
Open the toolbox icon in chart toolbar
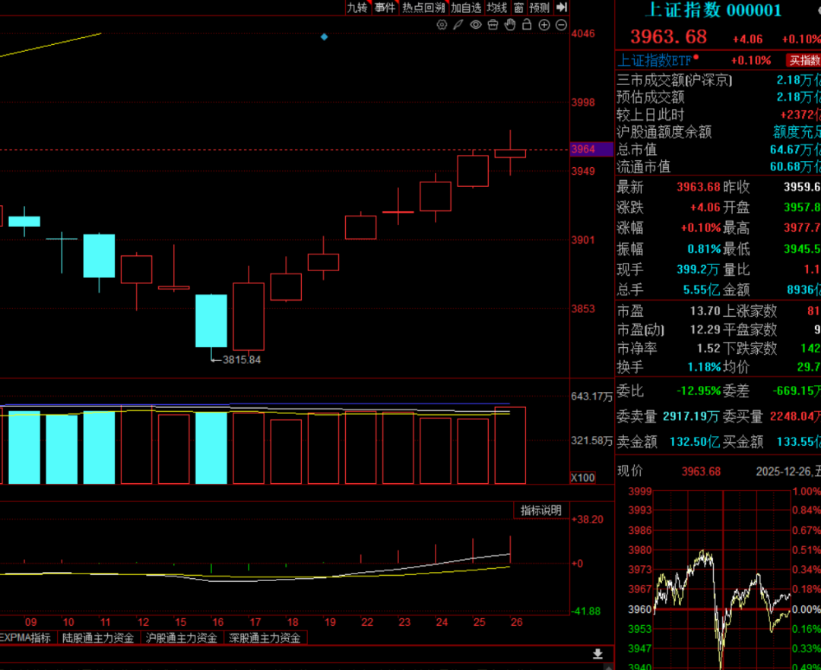(493, 25)
